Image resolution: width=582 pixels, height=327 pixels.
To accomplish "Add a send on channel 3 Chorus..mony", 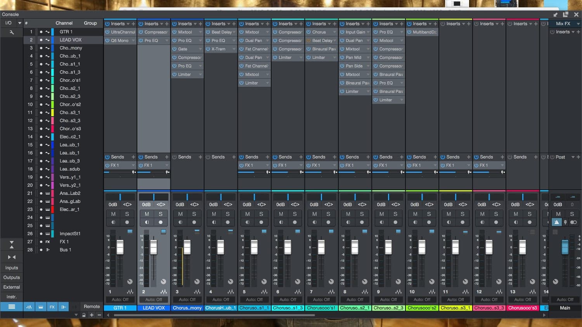I will pos(201,157).
